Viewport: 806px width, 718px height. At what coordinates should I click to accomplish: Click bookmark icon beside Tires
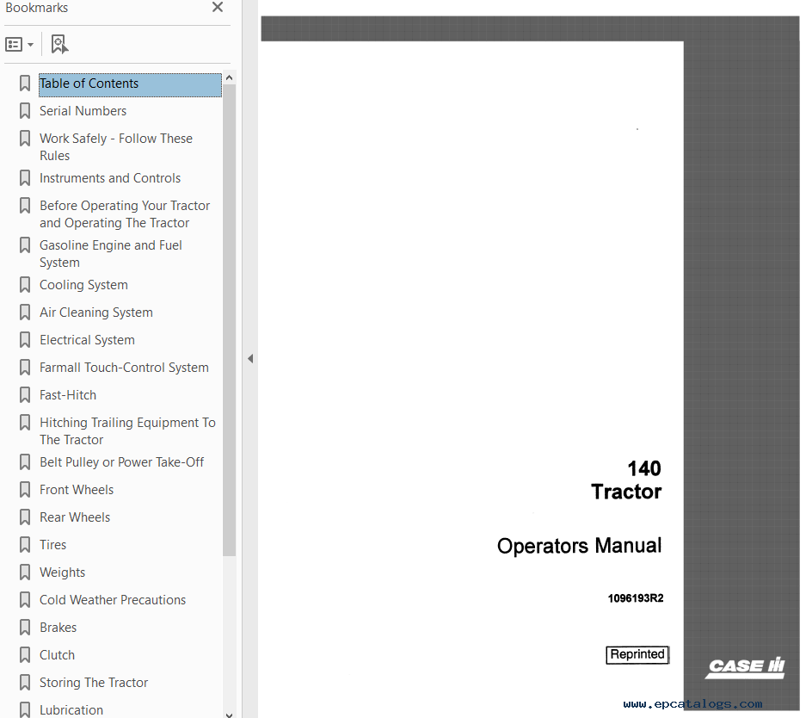pos(25,545)
